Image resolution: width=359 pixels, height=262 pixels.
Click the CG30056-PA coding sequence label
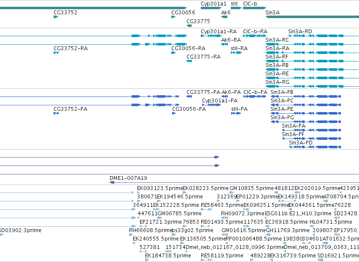click(x=189, y=109)
